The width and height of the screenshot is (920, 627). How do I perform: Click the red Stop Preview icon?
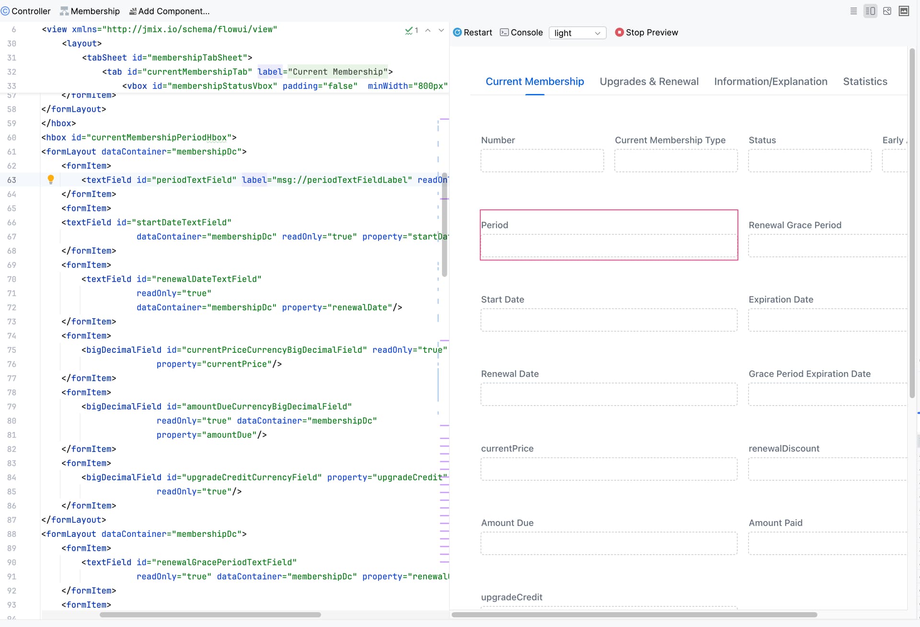point(619,32)
